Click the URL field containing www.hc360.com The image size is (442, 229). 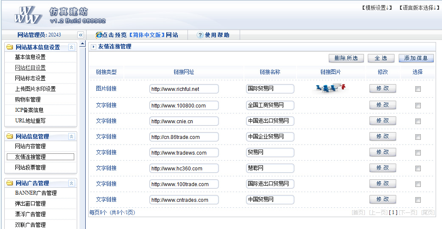184,168
